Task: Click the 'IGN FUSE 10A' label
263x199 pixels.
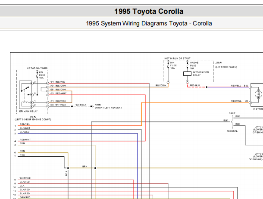Action: pos(173,65)
